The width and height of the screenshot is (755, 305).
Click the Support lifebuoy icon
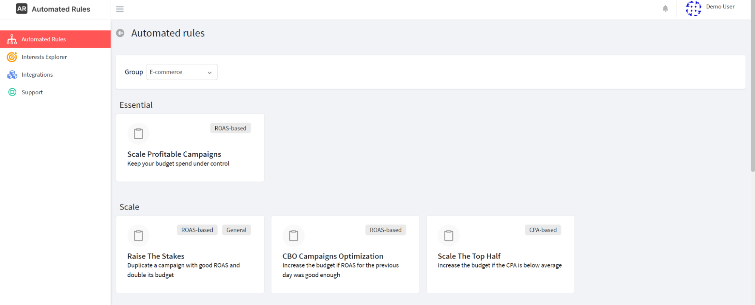(x=12, y=92)
